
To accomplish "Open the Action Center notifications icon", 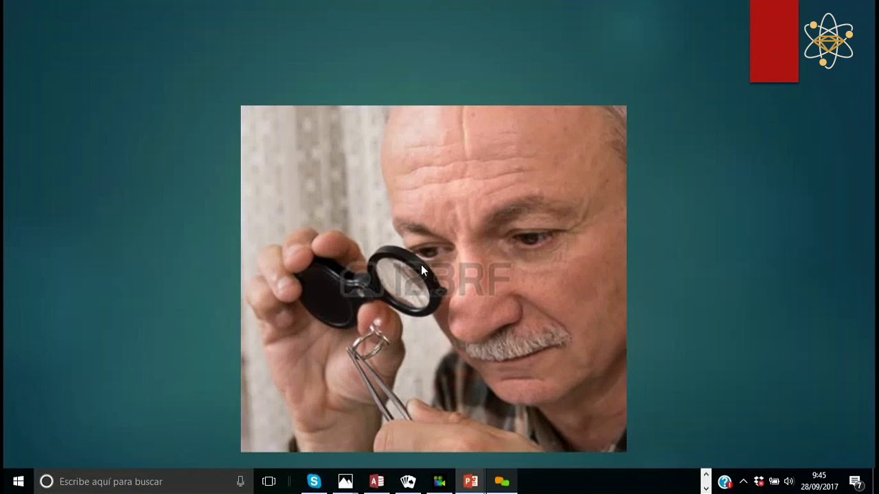I will 856,482.
